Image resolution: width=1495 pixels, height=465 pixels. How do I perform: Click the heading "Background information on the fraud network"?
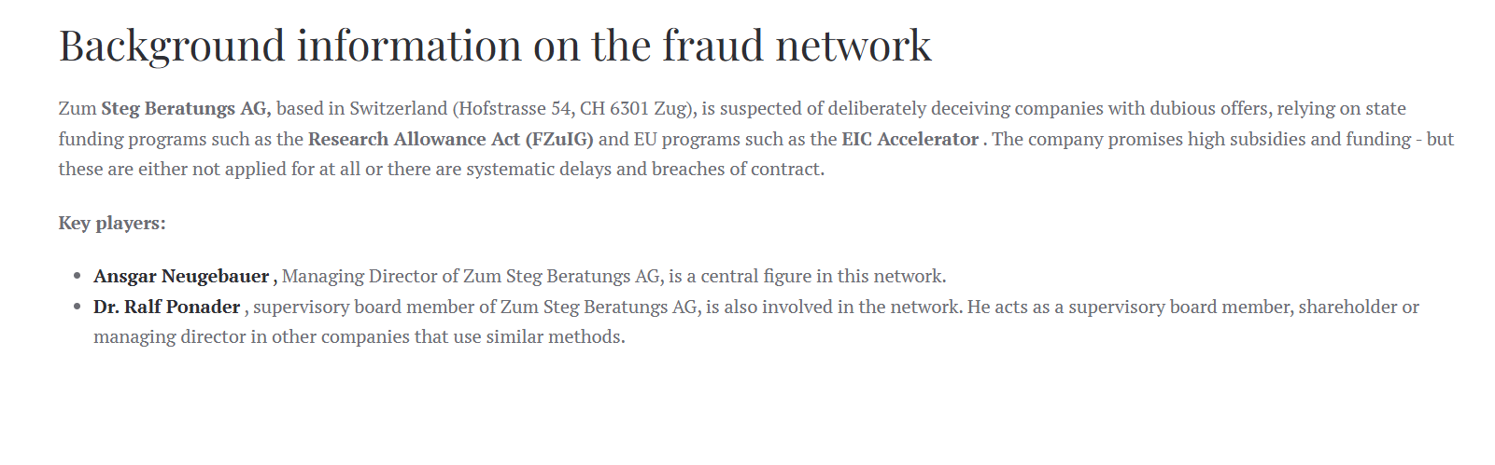pos(495,46)
